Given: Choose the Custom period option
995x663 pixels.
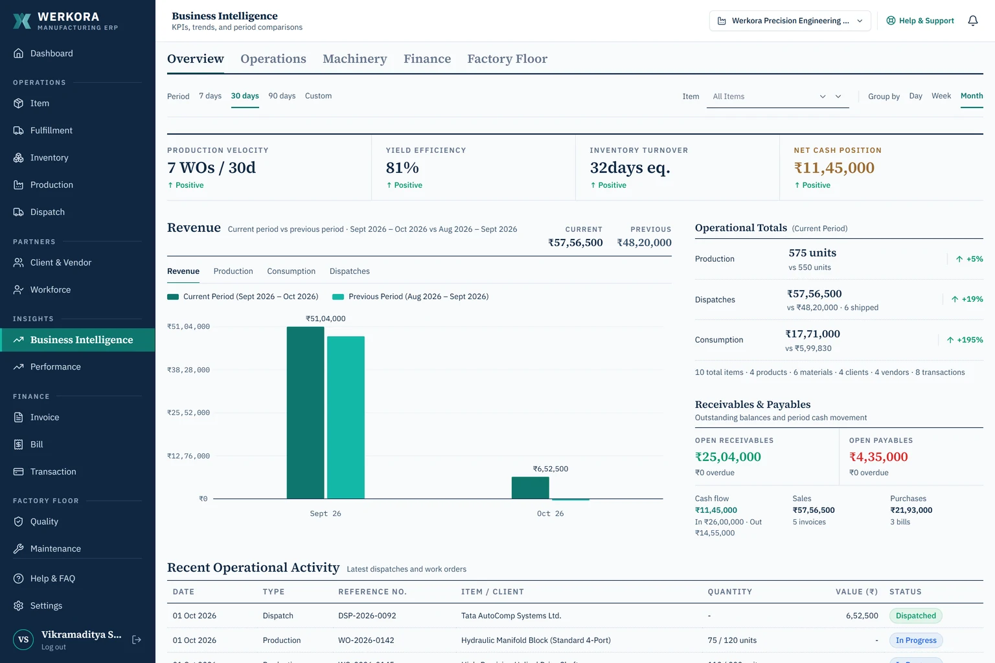Looking at the screenshot, I should coord(318,96).
